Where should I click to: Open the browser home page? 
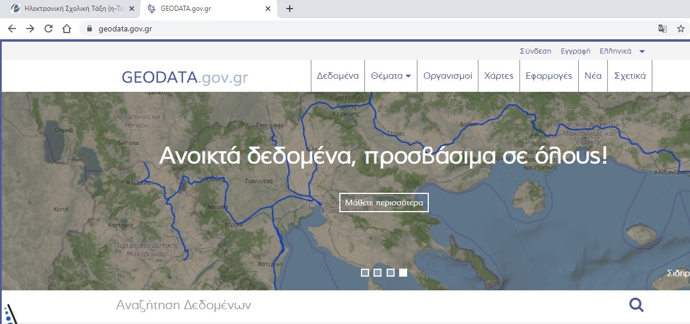pyautogui.click(x=67, y=29)
